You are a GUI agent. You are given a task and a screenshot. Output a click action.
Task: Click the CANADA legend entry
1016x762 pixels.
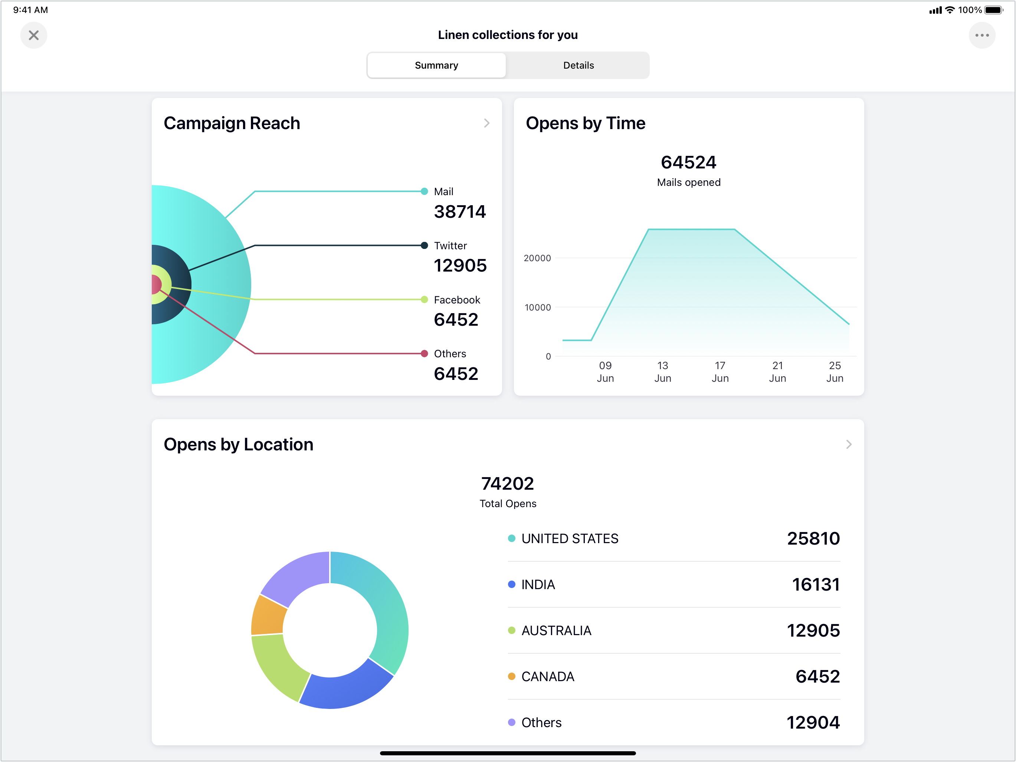tap(547, 677)
